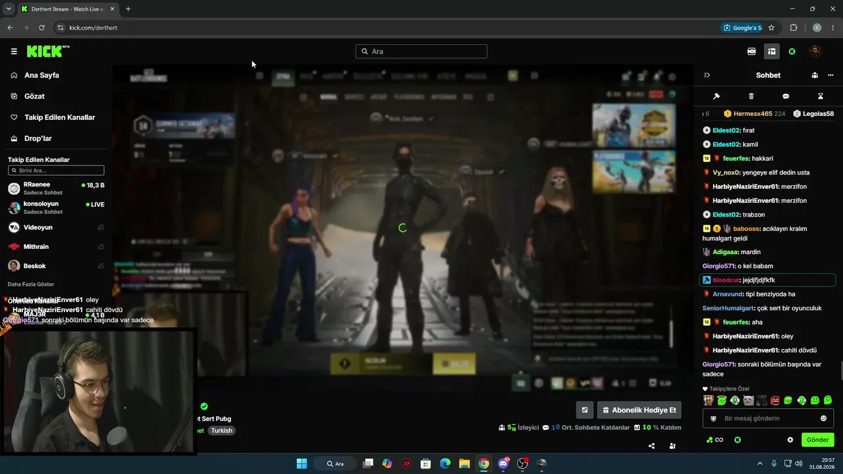This screenshot has width=843, height=474.
Task: Open a new Chrome tab
Action: pos(128,9)
